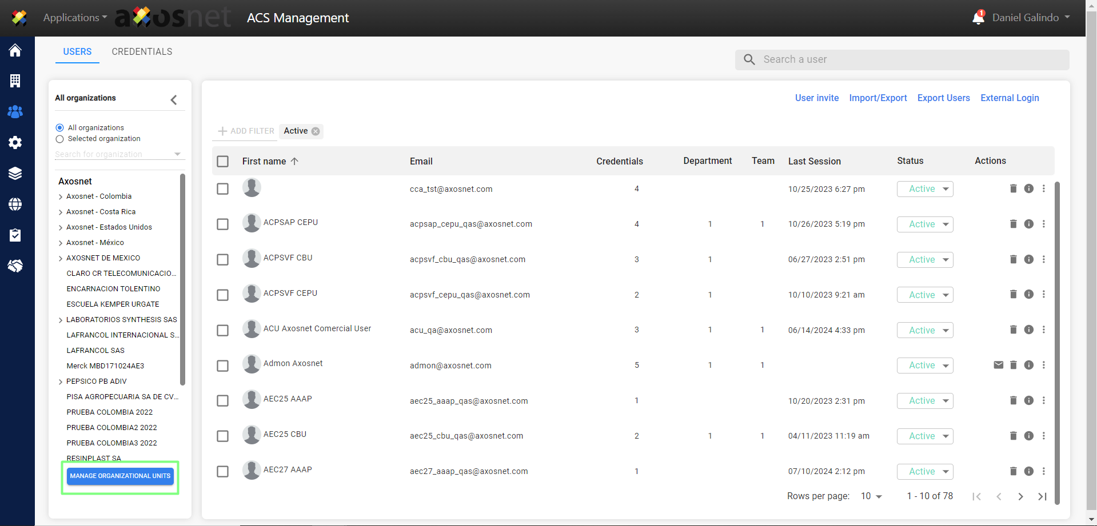Click the notification bell icon
Viewport: 1097px width, 526px height.
(x=978, y=18)
